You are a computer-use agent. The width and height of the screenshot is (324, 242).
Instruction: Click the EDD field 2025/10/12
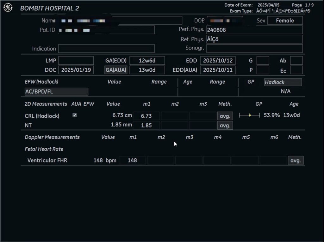(218, 61)
